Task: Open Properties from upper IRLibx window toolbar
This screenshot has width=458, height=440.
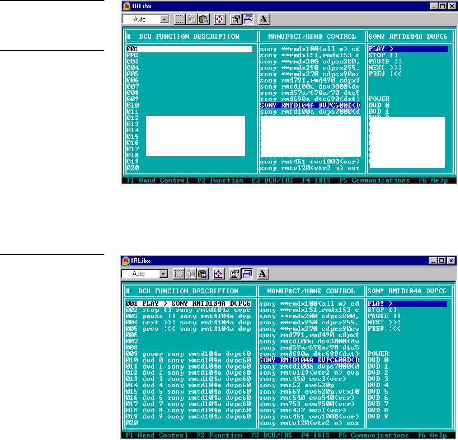Action: tap(236, 19)
